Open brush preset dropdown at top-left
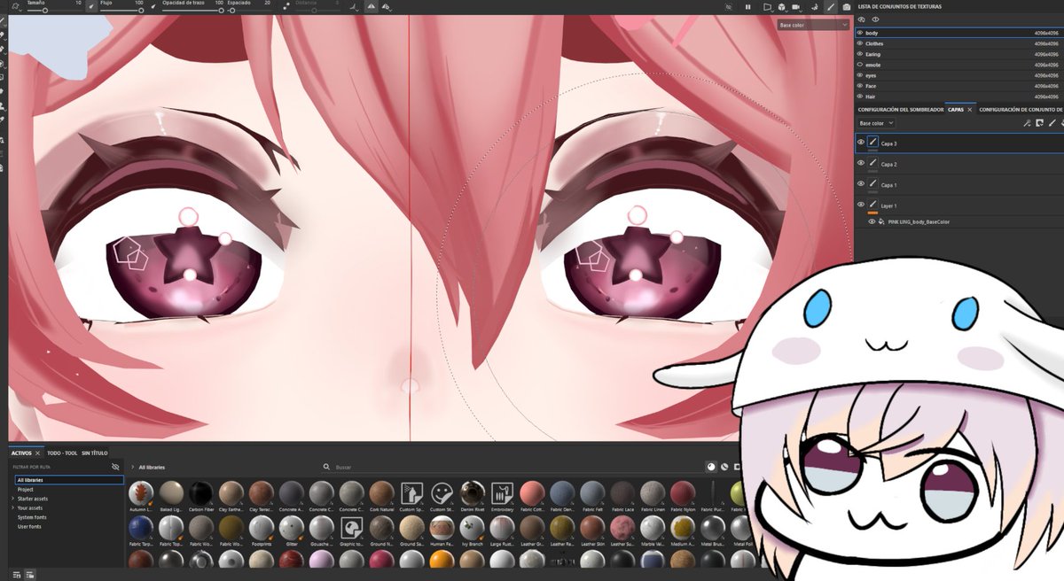This screenshot has height=581, width=1064. pyautogui.click(x=16, y=6)
